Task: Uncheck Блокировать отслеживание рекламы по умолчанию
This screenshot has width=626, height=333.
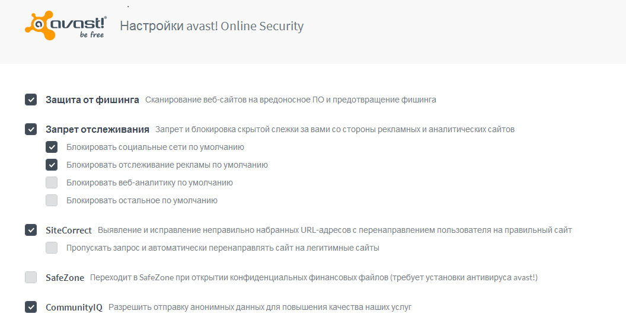Action: click(52, 165)
